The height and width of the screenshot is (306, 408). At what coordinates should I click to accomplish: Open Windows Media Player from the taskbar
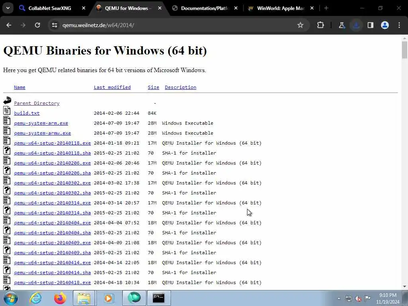[x=108, y=298]
